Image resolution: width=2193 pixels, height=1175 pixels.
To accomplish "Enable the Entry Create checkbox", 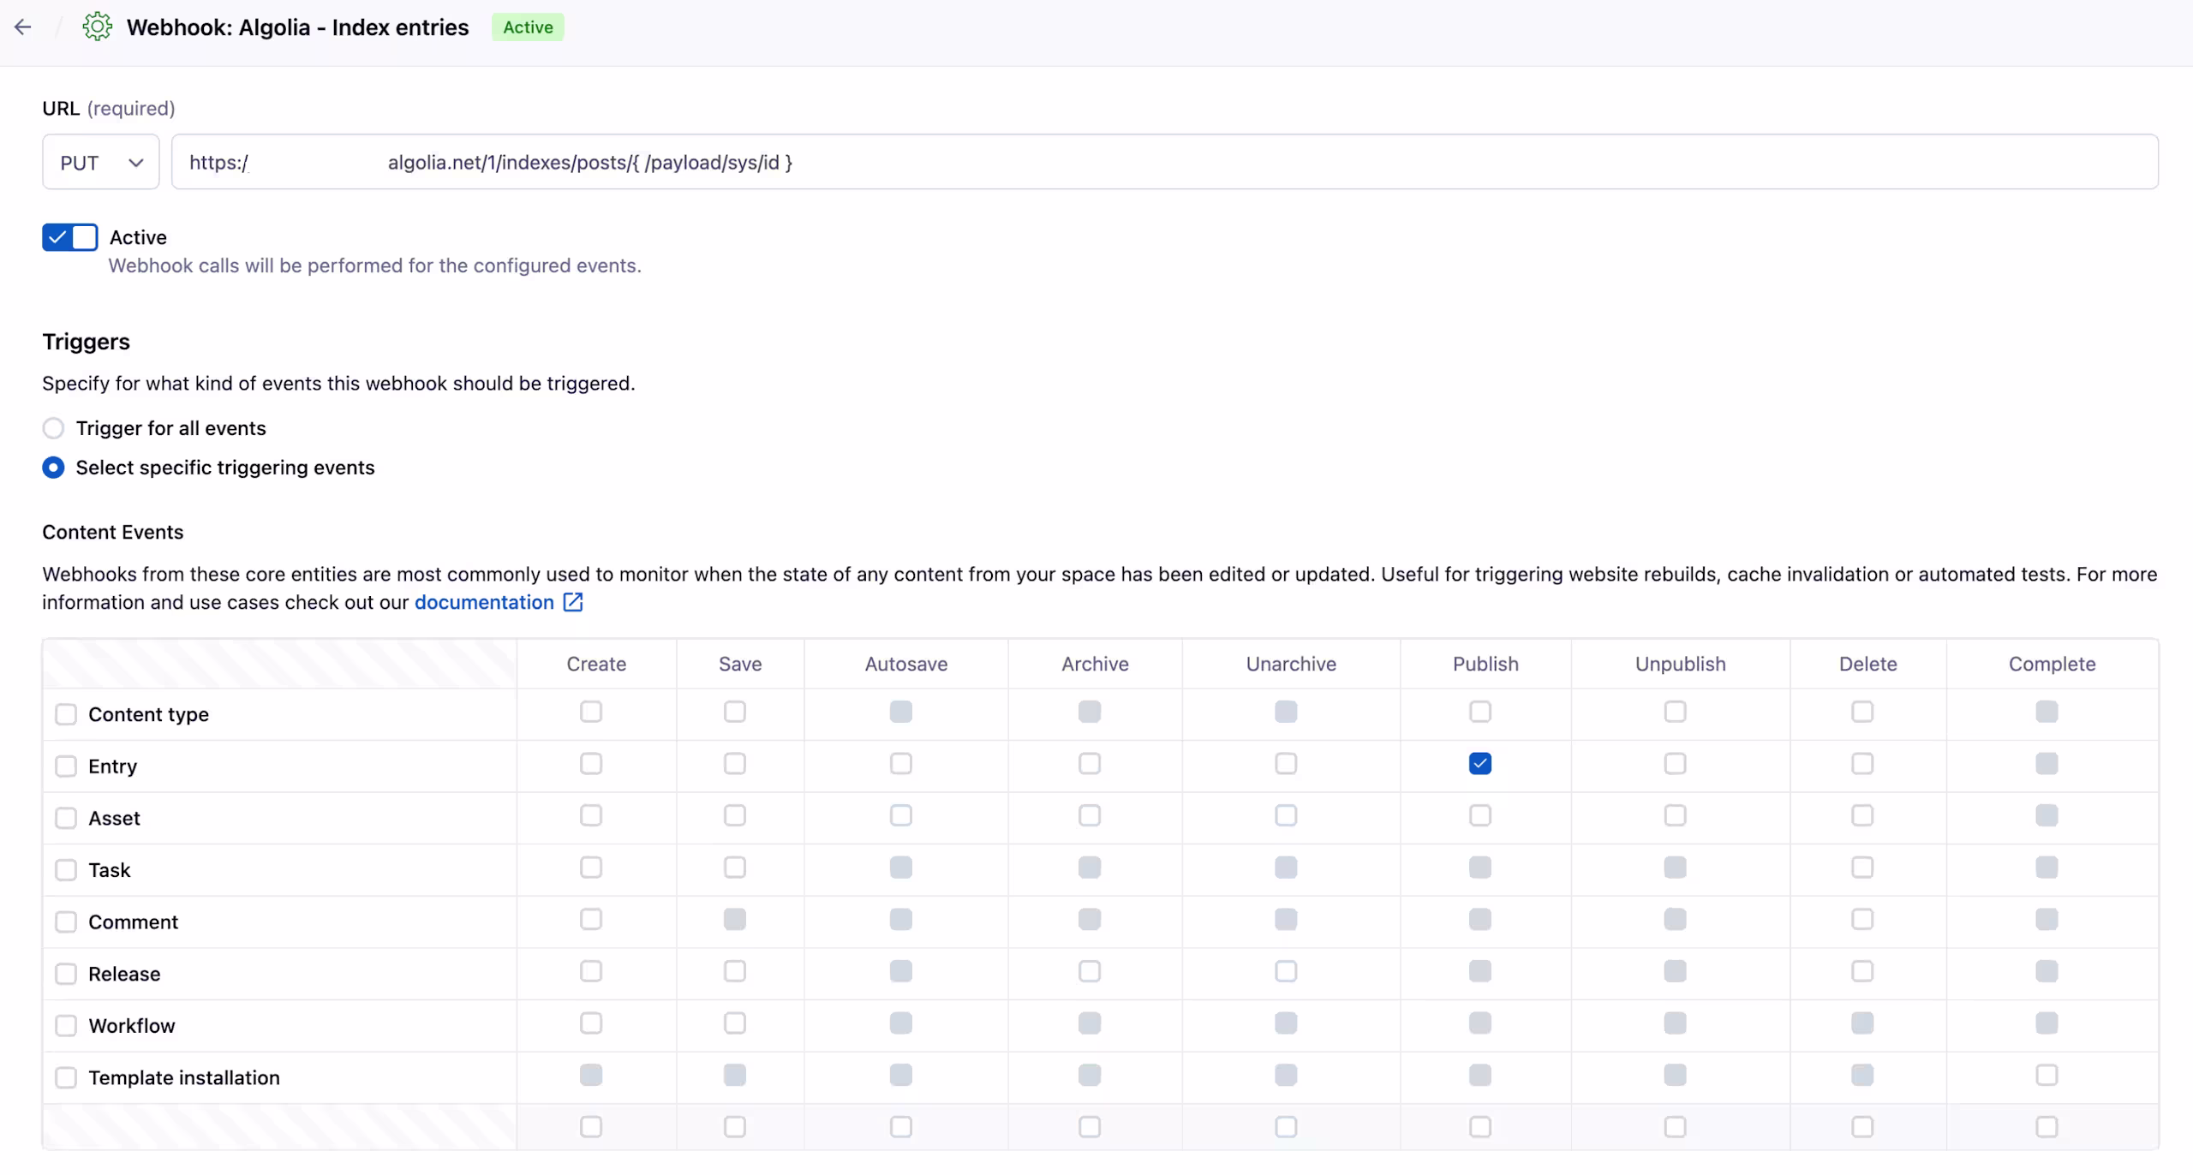I will [x=591, y=763].
